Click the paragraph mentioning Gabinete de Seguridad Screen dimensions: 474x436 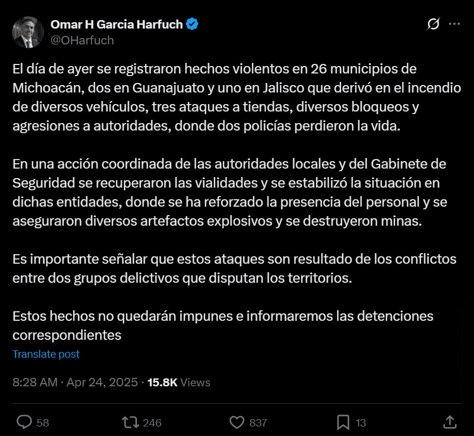[230, 192]
